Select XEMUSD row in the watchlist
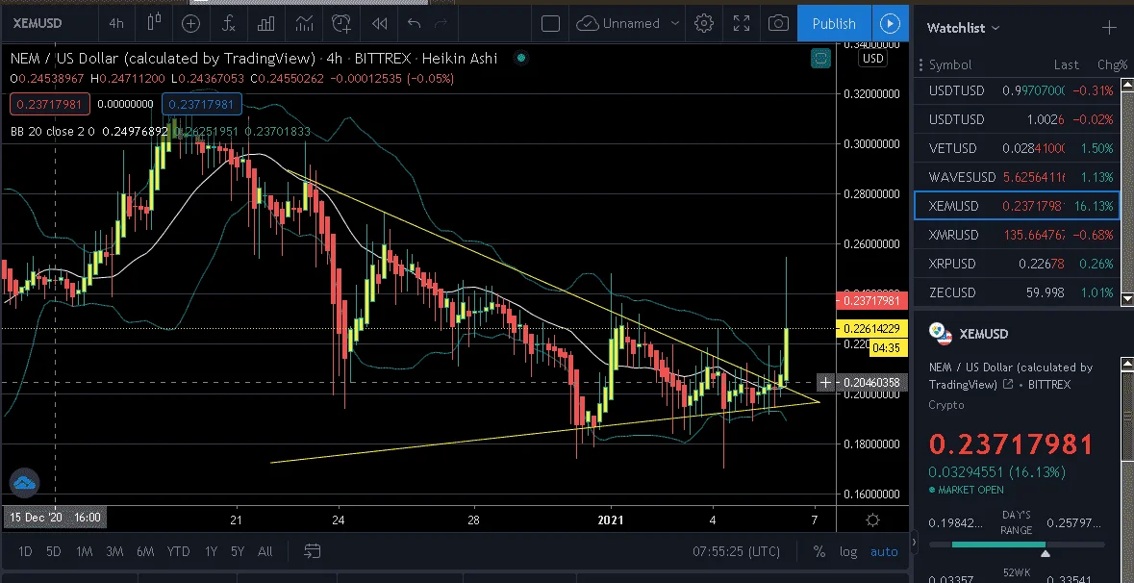Screen dimensions: 1134x583 [1018, 206]
